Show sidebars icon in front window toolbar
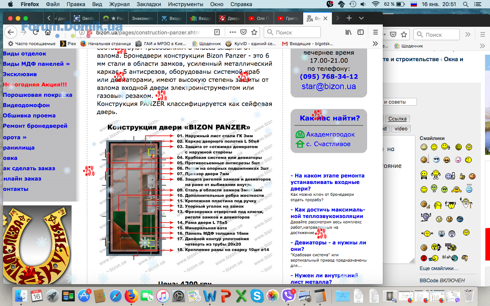This screenshot has width=490, height=306. click(x=361, y=32)
